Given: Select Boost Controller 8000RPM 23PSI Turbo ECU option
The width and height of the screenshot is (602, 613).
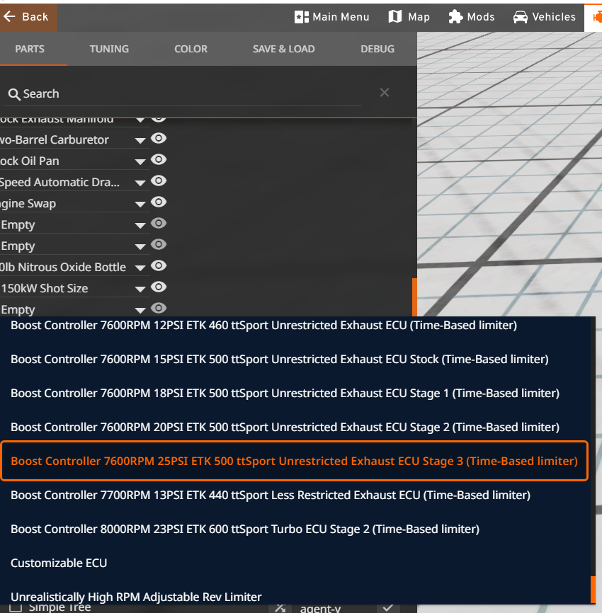Looking at the screenshot, I should 295,529.
